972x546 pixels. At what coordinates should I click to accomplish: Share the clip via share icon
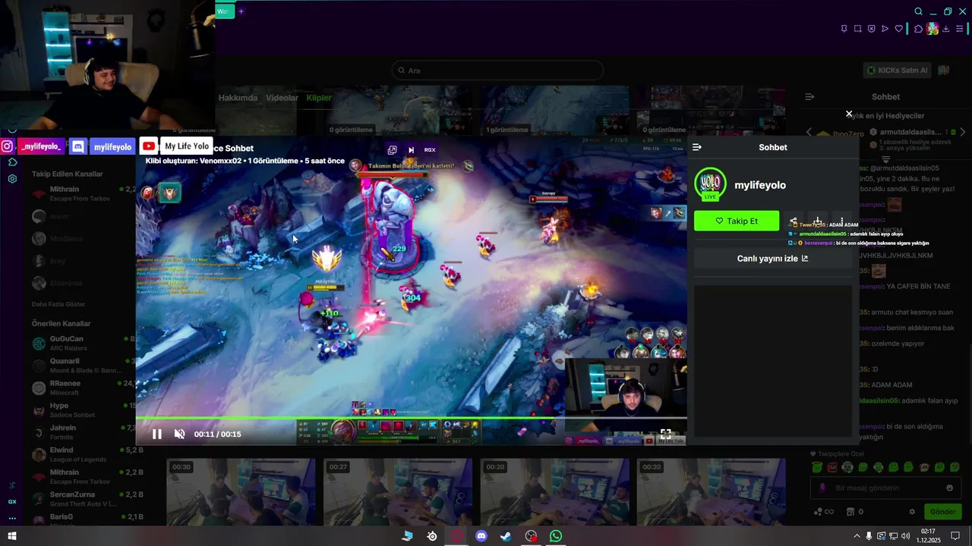(x=794, y=221)
